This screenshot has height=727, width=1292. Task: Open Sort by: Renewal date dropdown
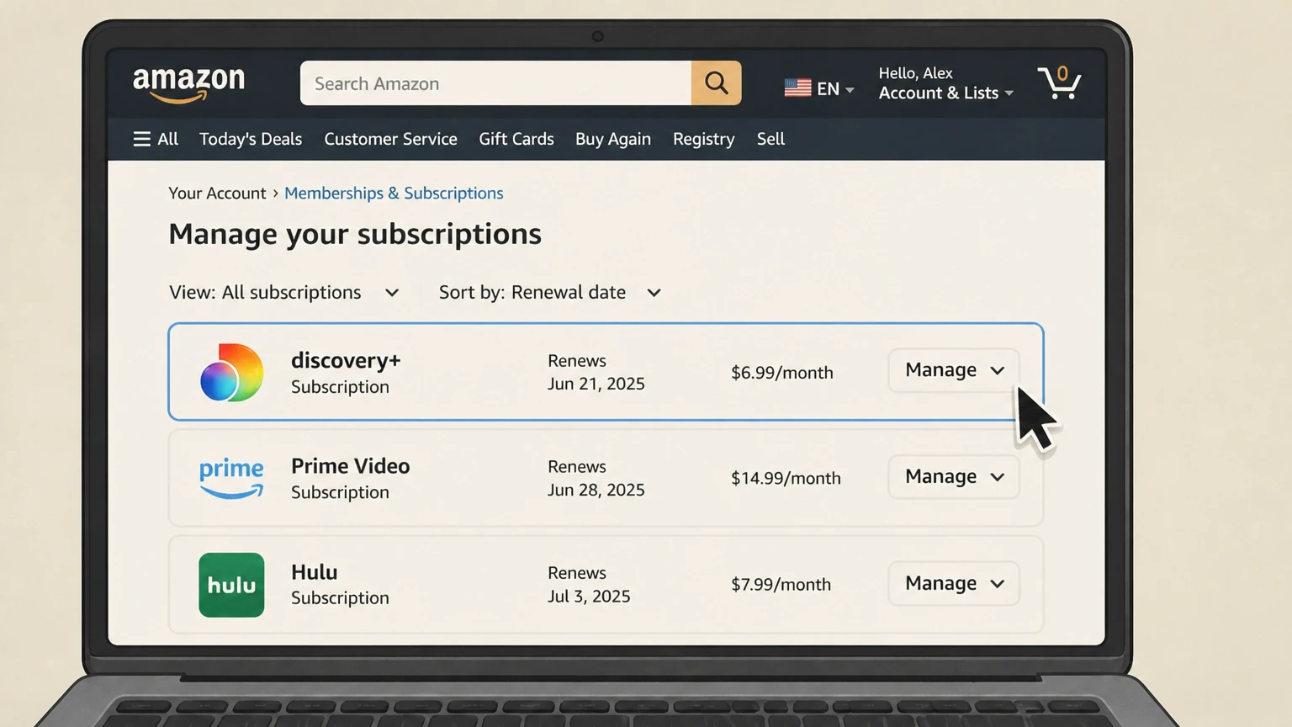tap(550, 292)
